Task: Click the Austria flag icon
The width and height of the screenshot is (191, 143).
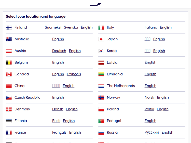Action: [x=9, y=51]
